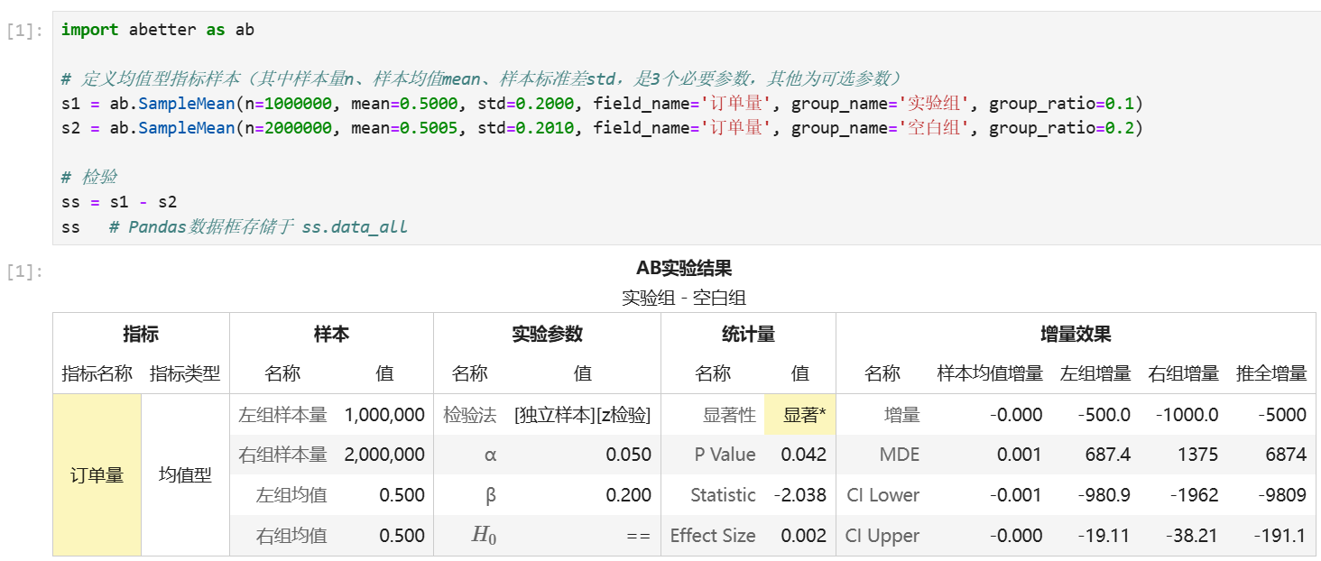Click the '样本' group header
The image size is (1321, 561).
coord(331,334)
